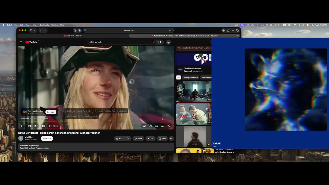
Task: Skip to previous video in player
Action: click(x=29, y=126)
